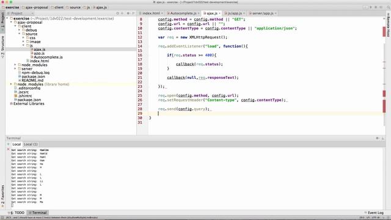Screen dimensions: 391x220
Task: Close the index.html editor tab
Action: point(162,13)
